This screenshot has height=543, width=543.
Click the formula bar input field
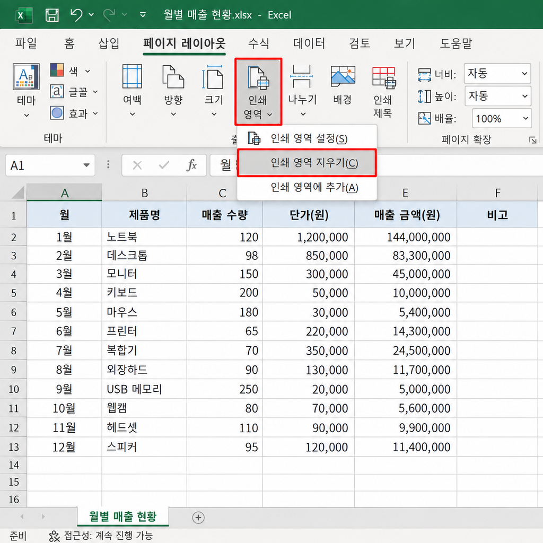[377, 165]
